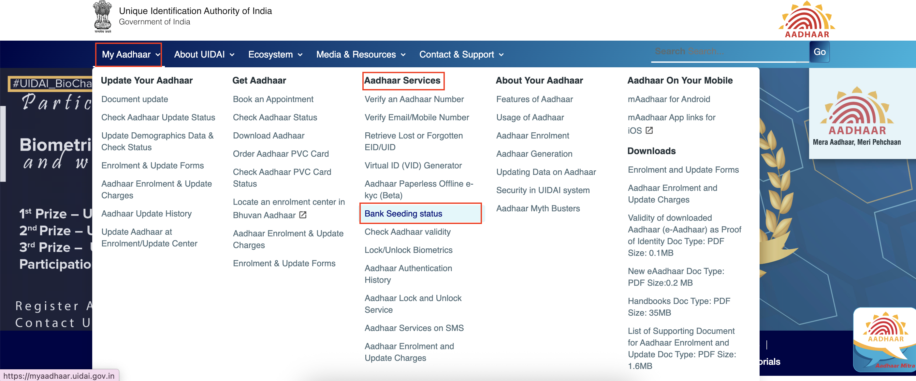
Task: Type in the Search input field
Action: (729, 52)
